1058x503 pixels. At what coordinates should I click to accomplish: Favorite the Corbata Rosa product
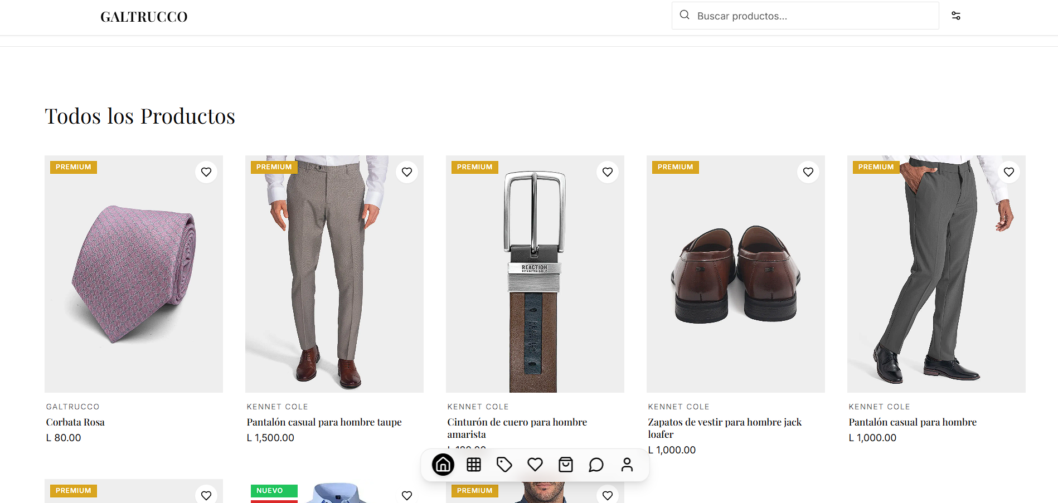(x=206, y=172)
